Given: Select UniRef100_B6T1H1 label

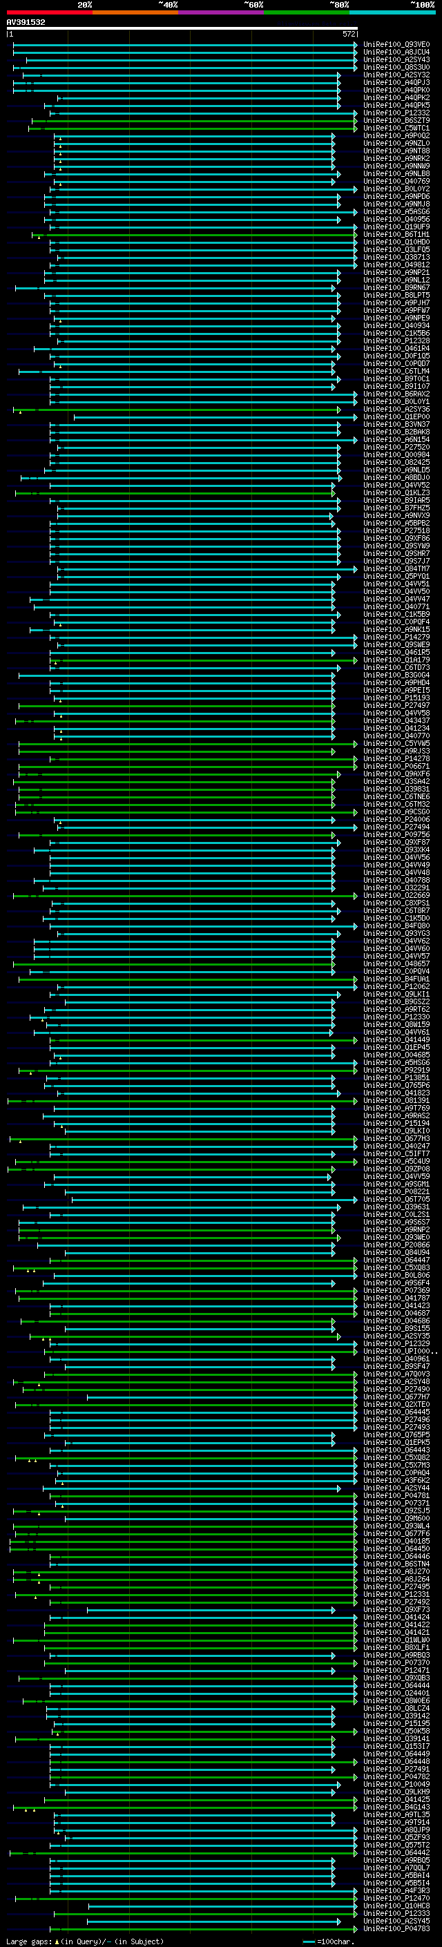Looking at the screenshot, I should click(396, 234).
